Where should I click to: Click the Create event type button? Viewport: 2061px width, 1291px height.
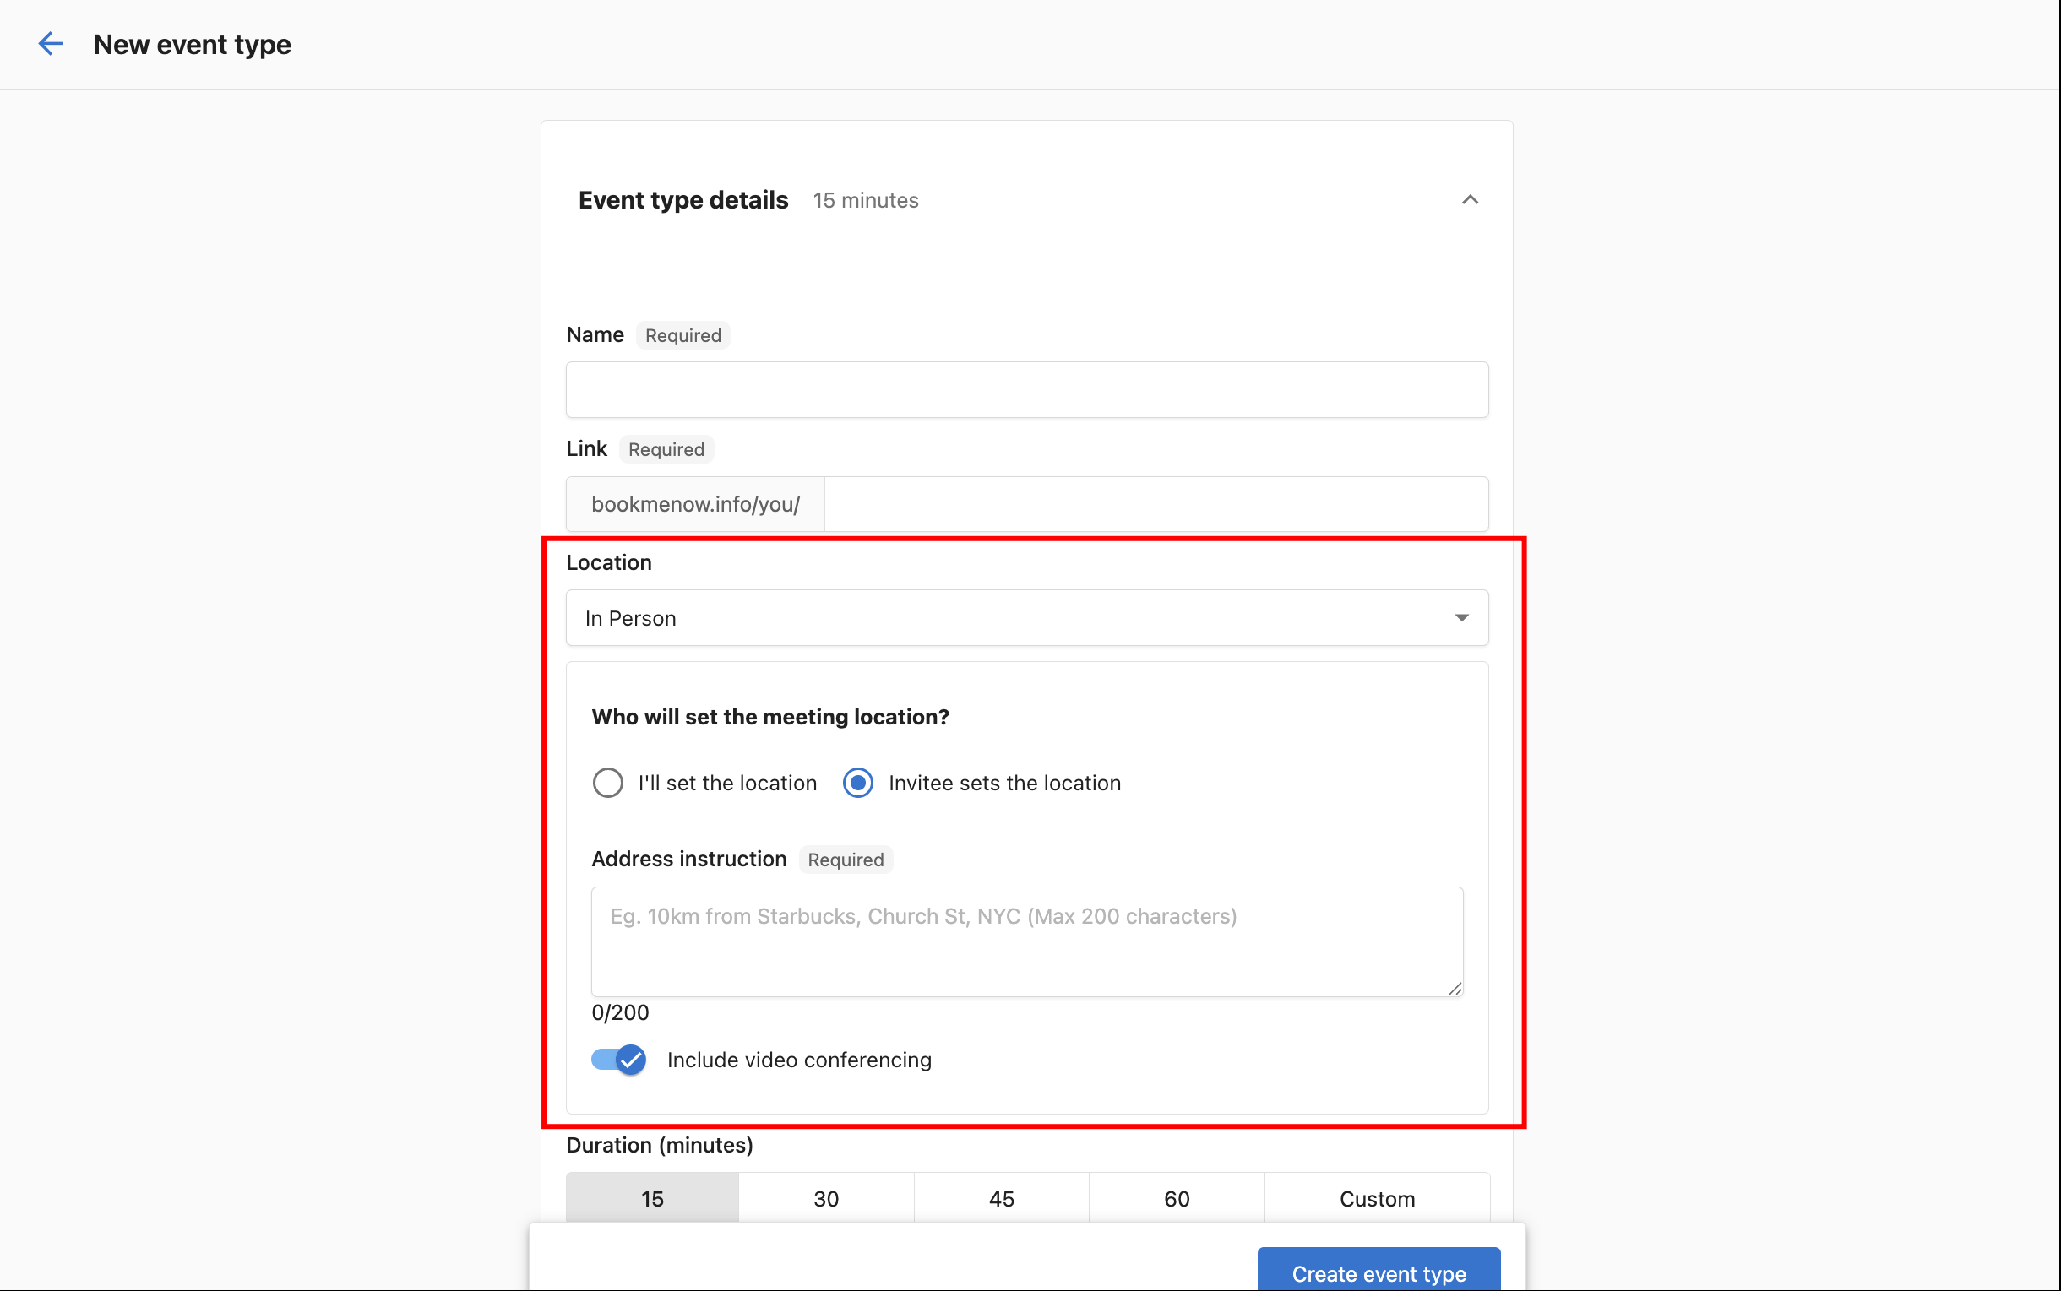(1378, 1273)
